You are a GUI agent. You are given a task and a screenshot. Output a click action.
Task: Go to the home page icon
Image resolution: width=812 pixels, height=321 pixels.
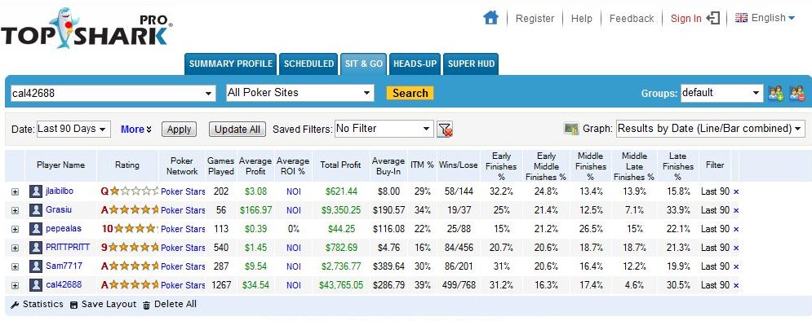(x=490, y=18)
